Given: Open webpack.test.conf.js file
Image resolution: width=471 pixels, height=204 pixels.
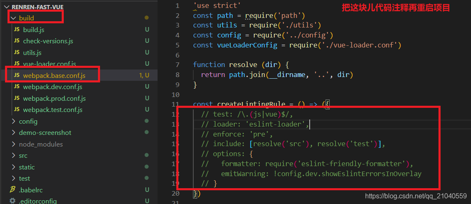Looking at the screenshot, I should (x=53, y=110).
